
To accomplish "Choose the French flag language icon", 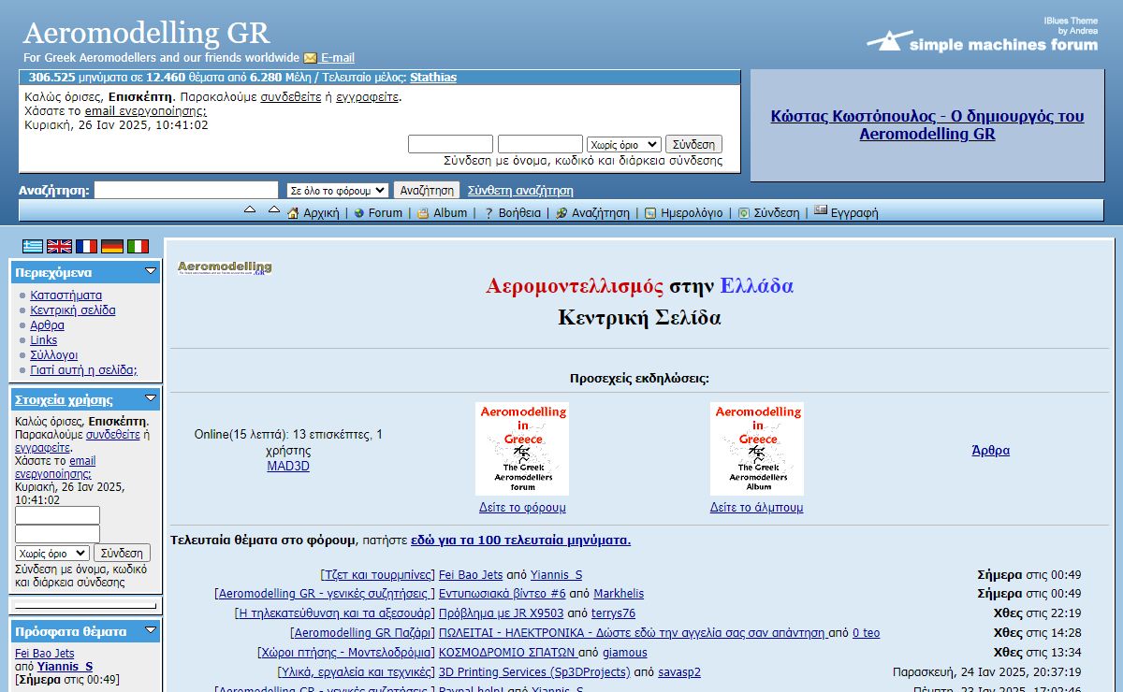I will point(86,246).
